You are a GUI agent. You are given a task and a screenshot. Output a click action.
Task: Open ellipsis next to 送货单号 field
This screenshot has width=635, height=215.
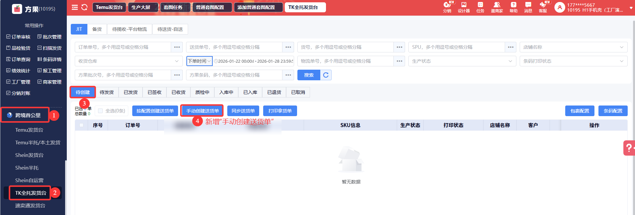[288, 47]
